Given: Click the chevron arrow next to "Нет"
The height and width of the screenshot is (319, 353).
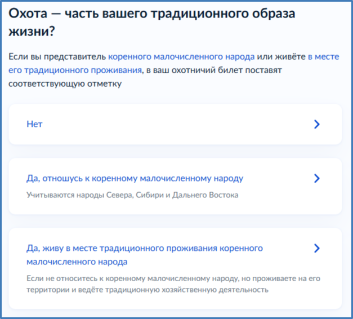Looking at the screenshot, I should click(x=317, y=125).
